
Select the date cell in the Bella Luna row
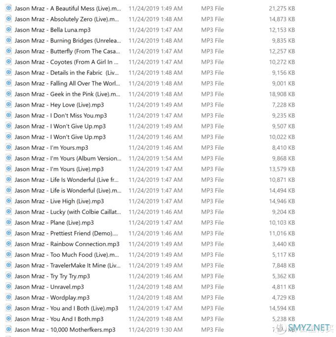click(156, 30)
